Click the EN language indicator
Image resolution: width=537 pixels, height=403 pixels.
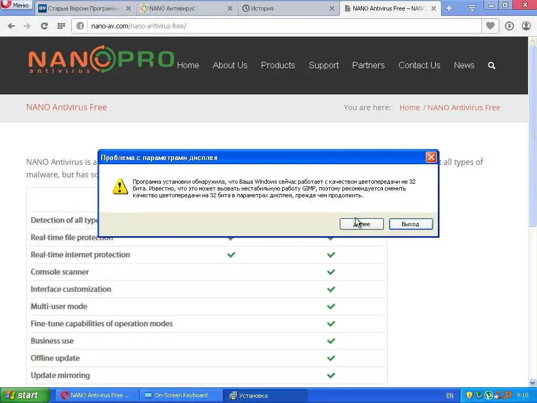[x=449, y=396]
